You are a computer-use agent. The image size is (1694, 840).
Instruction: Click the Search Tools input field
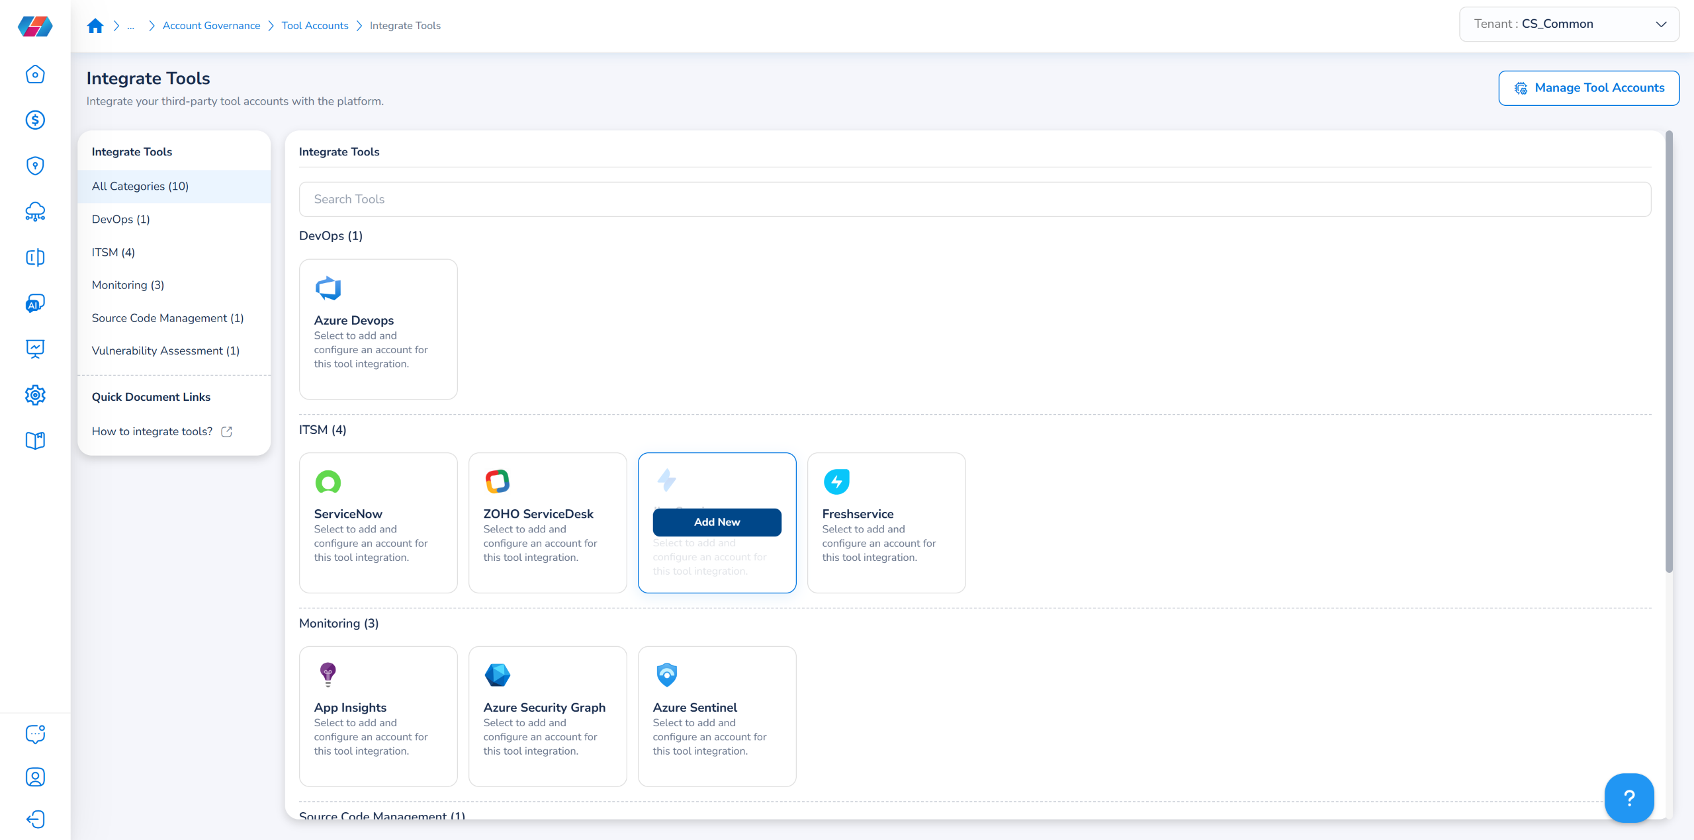click(974, 199)
